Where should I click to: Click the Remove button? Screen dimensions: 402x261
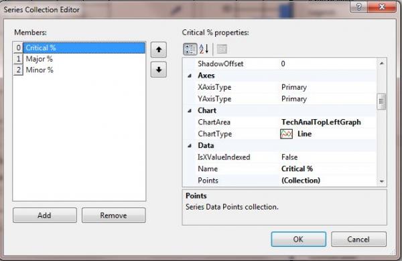point(114,215)
